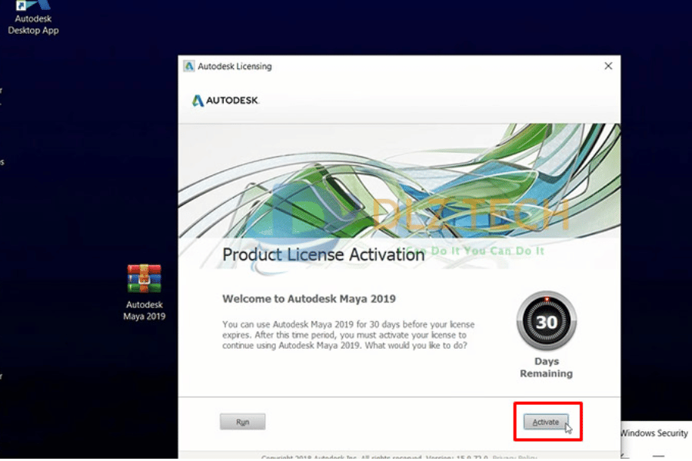Click the Autodesk Licensing window title text

point(235,66)
